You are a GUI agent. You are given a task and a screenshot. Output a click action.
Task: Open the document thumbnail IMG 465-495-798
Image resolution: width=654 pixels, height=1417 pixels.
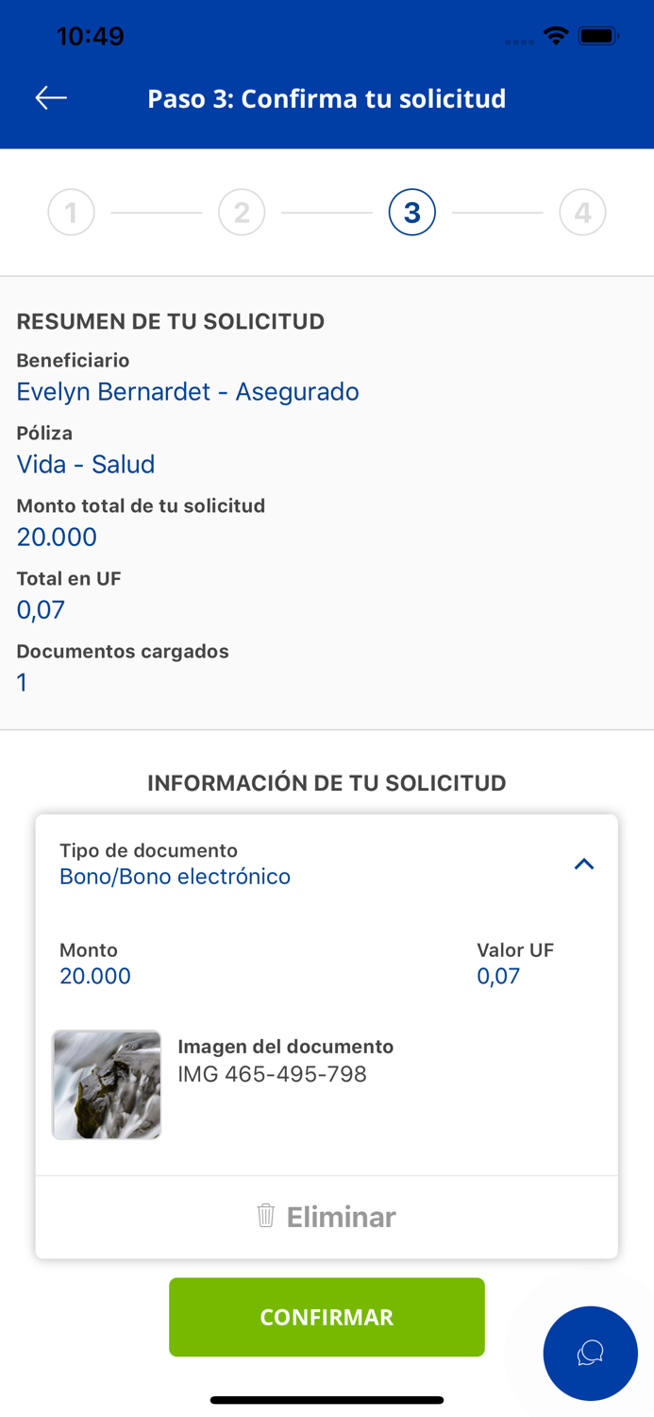pyautogui.click(x=106, y=1084)
